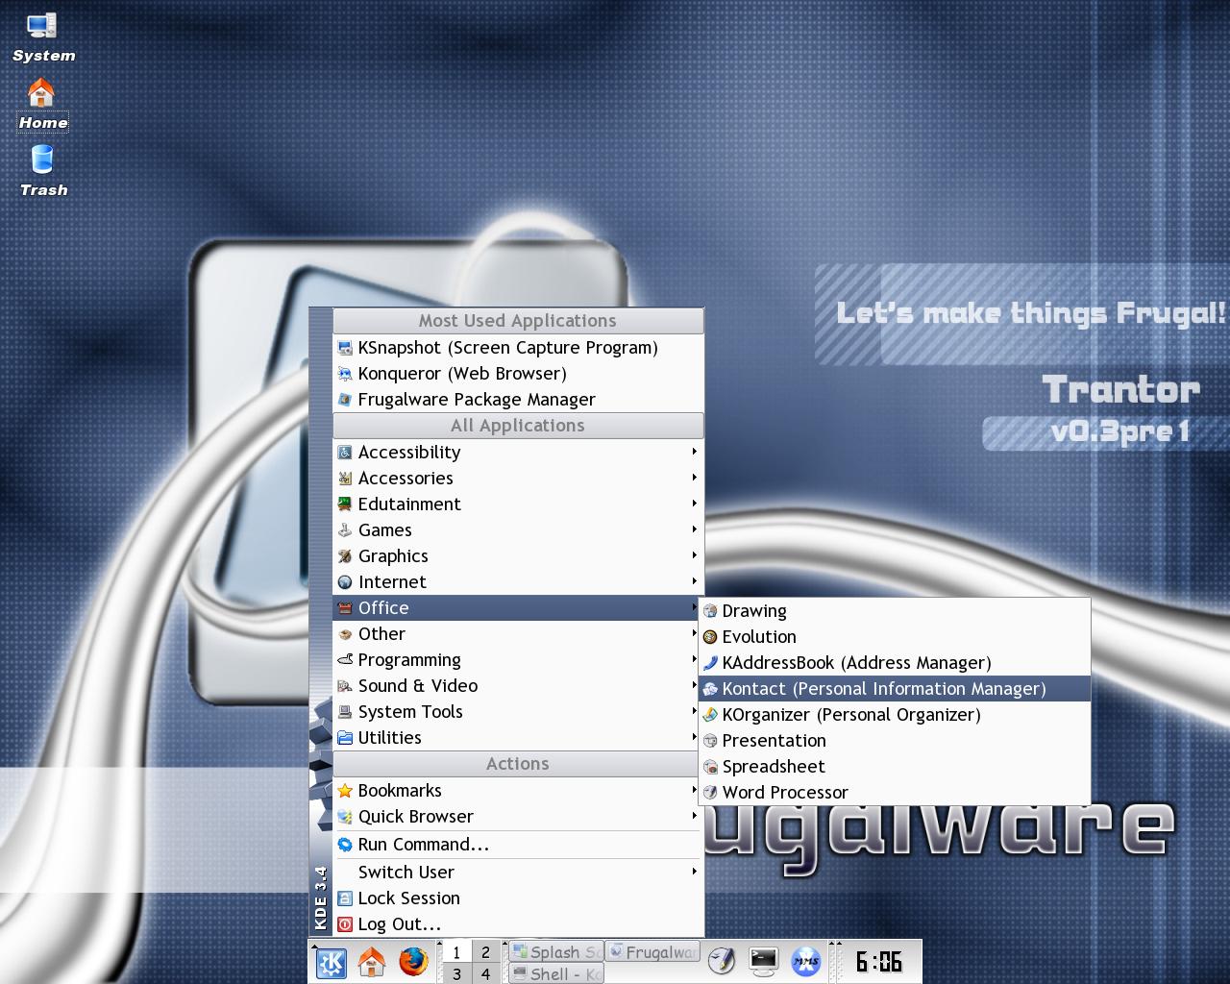Click the Internet globe icon
This screenshot has width=1230, height=984.
[x=345, y=582]
